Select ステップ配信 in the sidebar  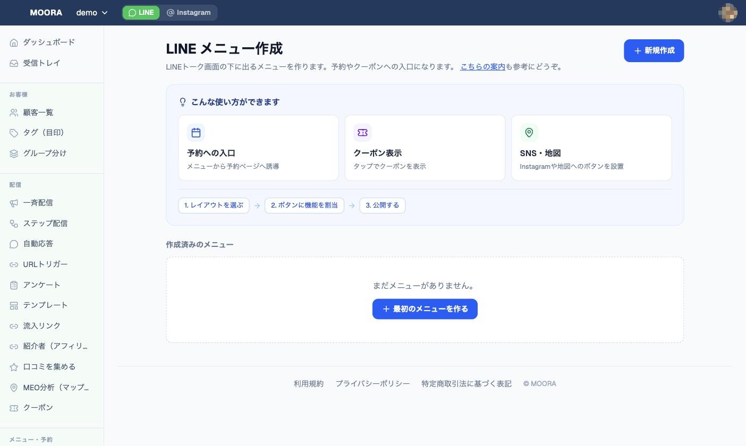point(52,224)
